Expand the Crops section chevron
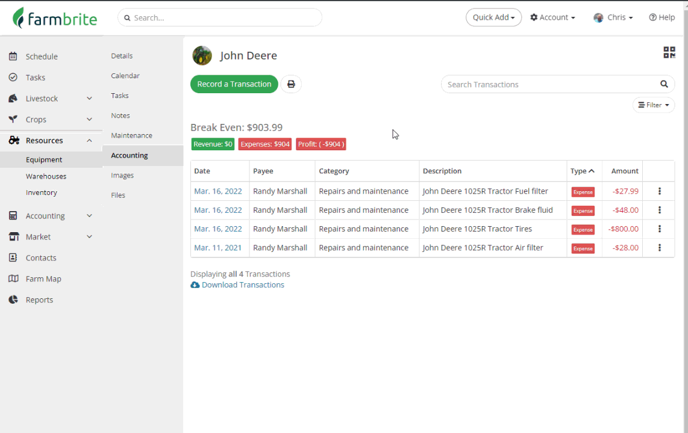688x433 pixels. point(89,120)
